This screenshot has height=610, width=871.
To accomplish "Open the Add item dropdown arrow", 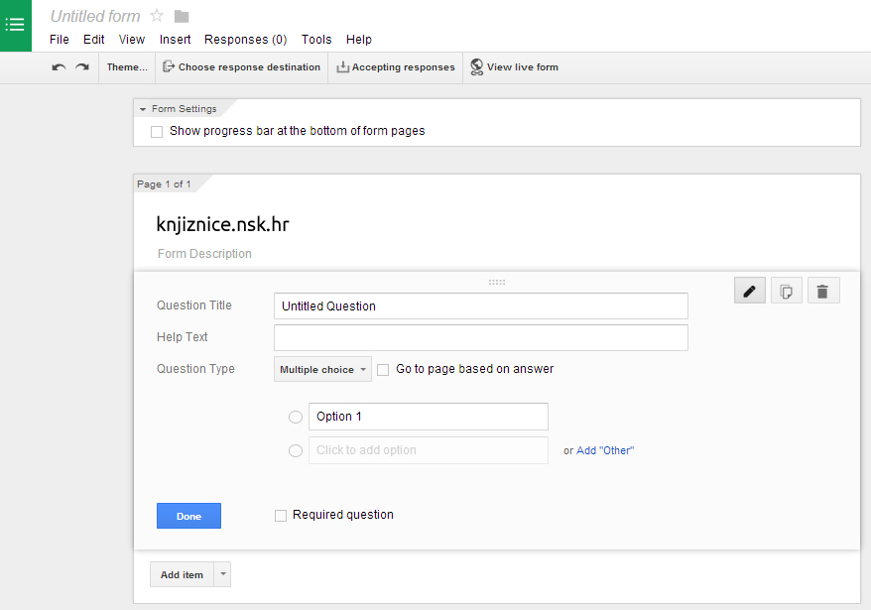I will 223,574.
